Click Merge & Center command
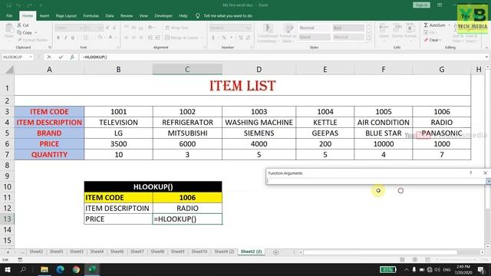 [x=182, y=38]
